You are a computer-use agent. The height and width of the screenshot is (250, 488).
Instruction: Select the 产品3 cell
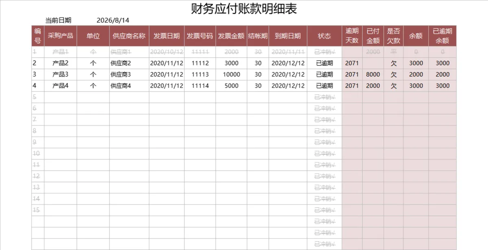pos(60,74)
